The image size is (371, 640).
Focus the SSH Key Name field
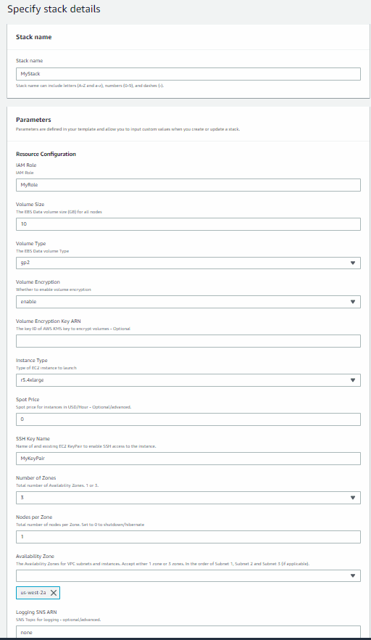188,459
